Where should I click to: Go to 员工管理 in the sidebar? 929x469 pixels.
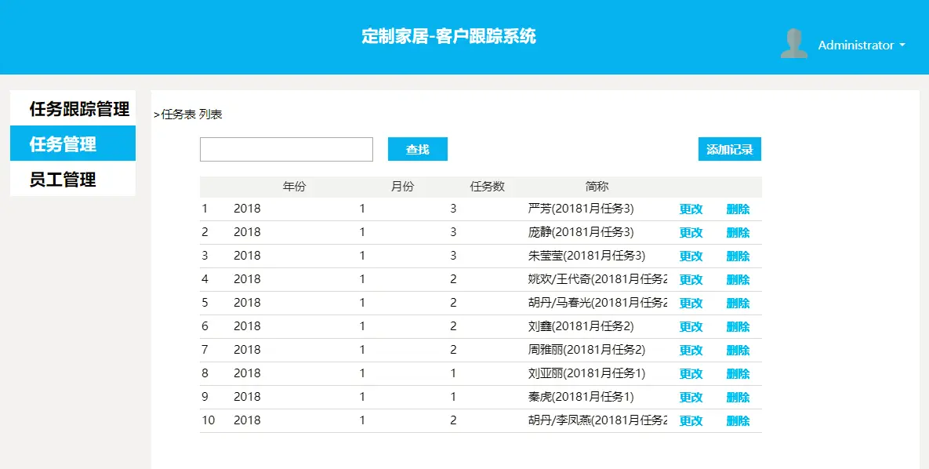click(x=73, y=179)
